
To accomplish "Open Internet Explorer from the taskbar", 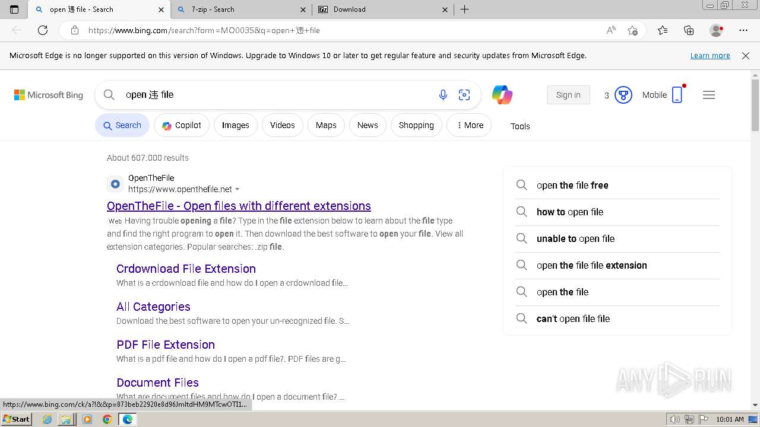I will pyautogui.click(x=47, y=419).
